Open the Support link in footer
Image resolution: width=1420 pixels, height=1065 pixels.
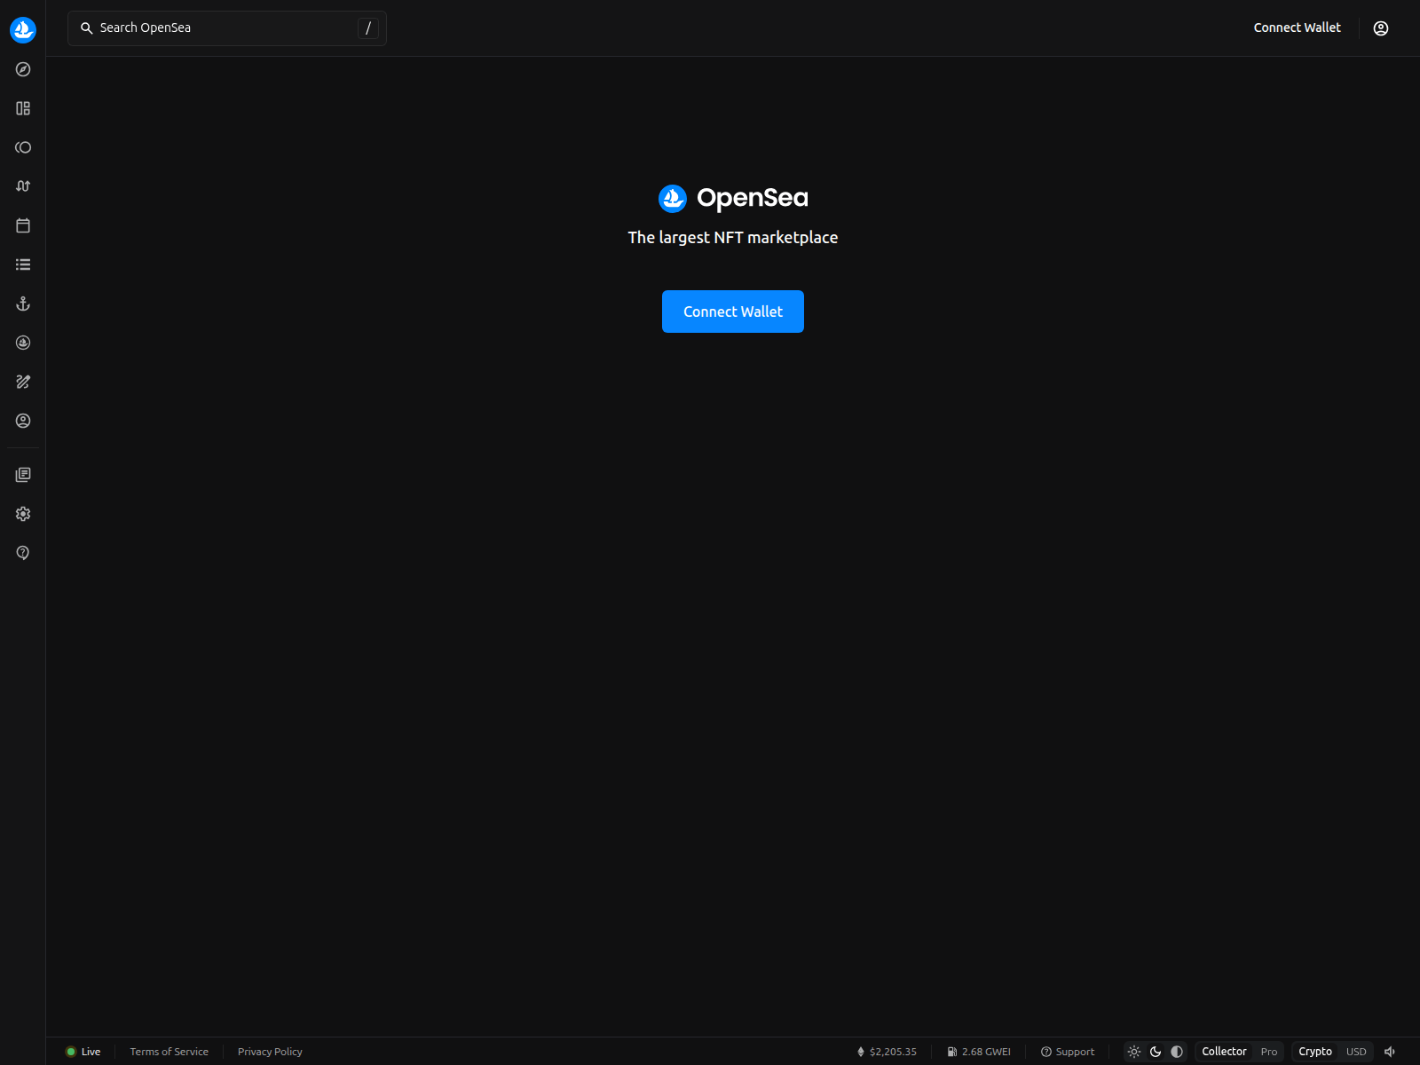tap(1068, 1052)
